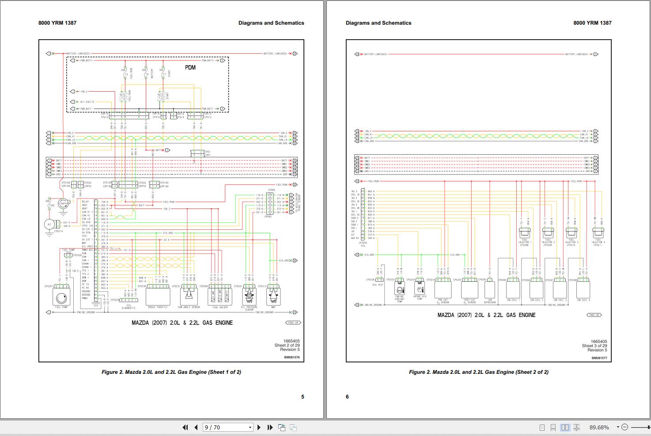Toggle the two-page facing layout
The width and height of the screenshot is (651, 436).
pyautogui.click(x=565, y=427)
